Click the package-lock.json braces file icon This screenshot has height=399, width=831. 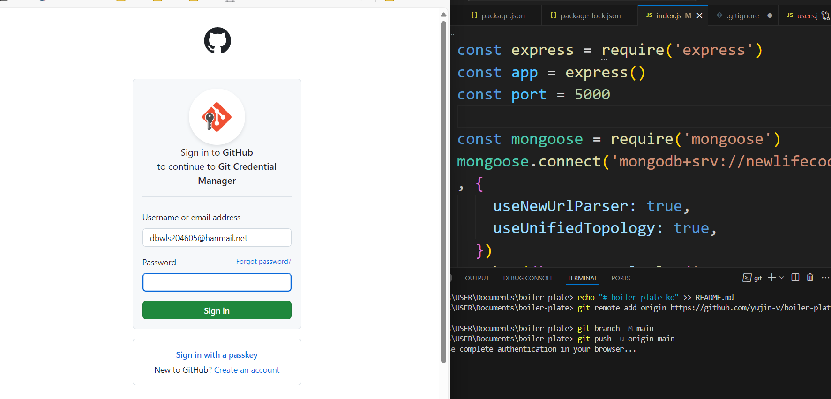coord(554,15)
